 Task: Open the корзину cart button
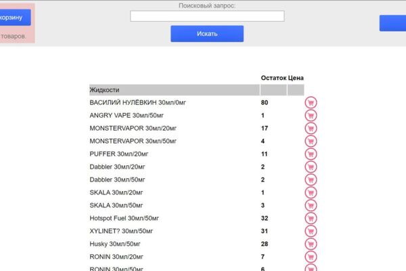(x=15, y=18)
